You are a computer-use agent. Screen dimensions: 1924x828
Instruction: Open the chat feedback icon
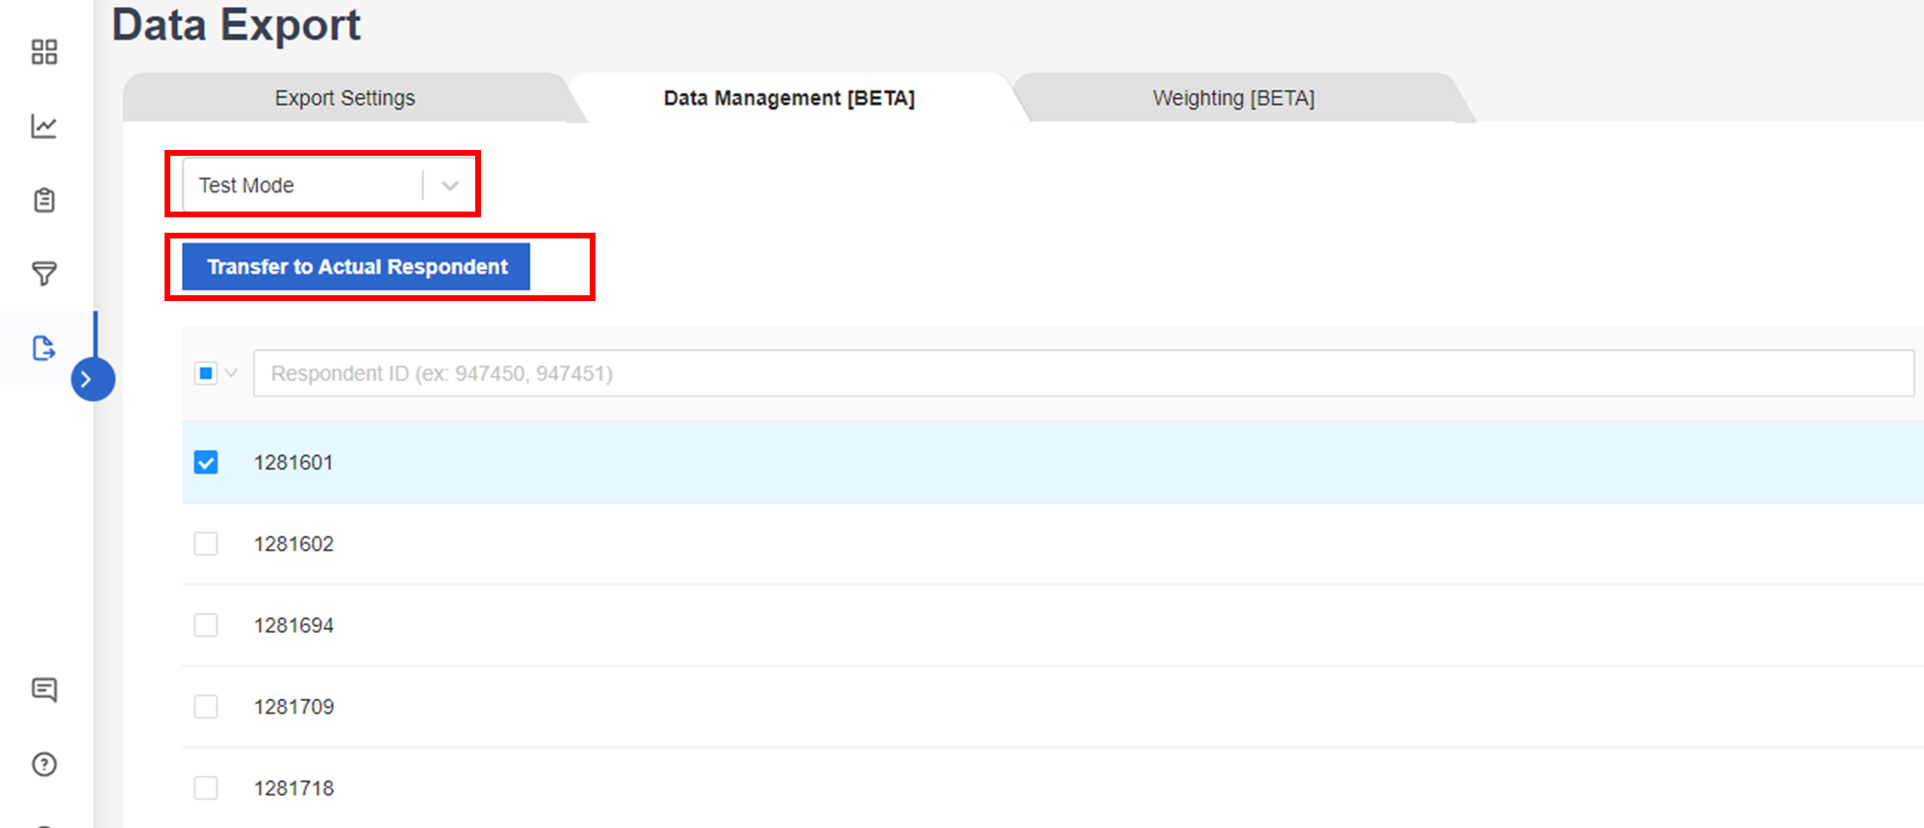click(x=44, y=690)
